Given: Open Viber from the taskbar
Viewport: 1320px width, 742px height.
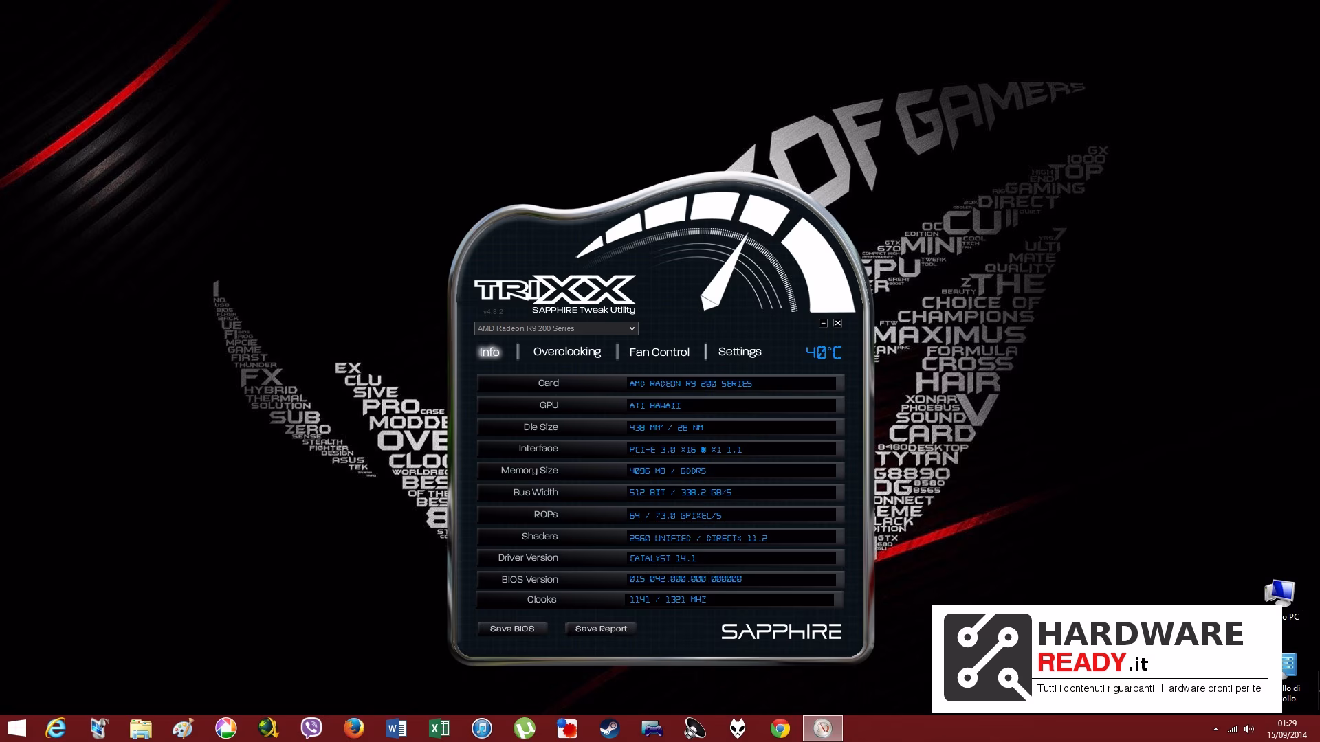Looking at the screenshot, I should coord(311,728).
